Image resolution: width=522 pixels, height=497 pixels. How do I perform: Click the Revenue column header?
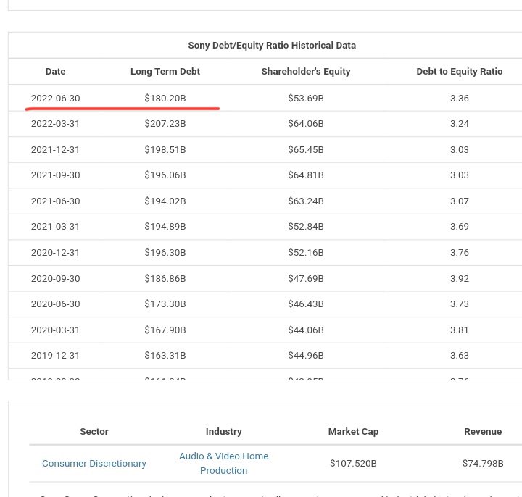(x=483, y=432)
